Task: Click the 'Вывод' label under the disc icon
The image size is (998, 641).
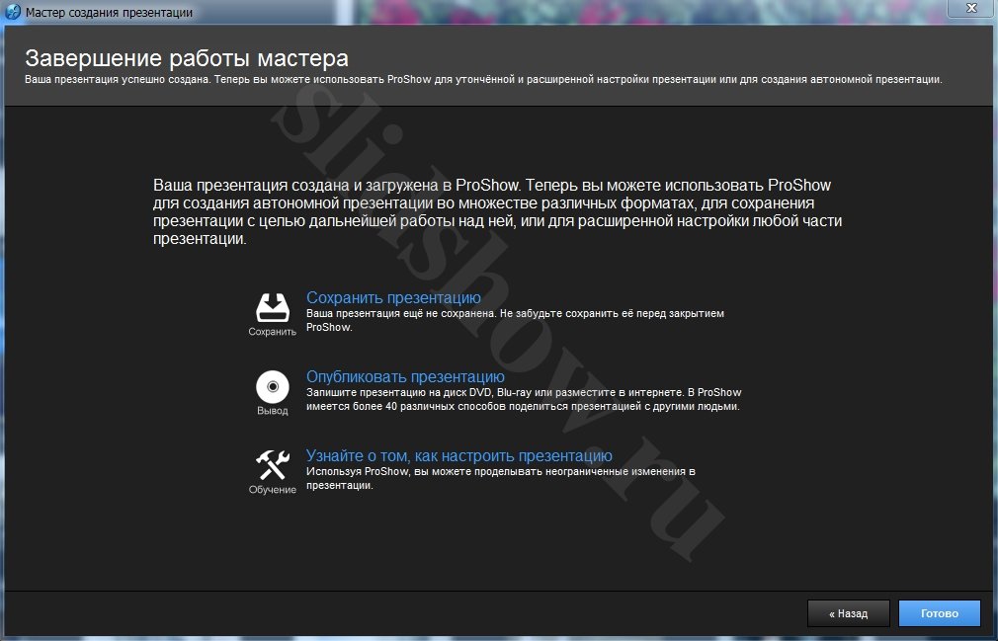Action: [273, 411]
